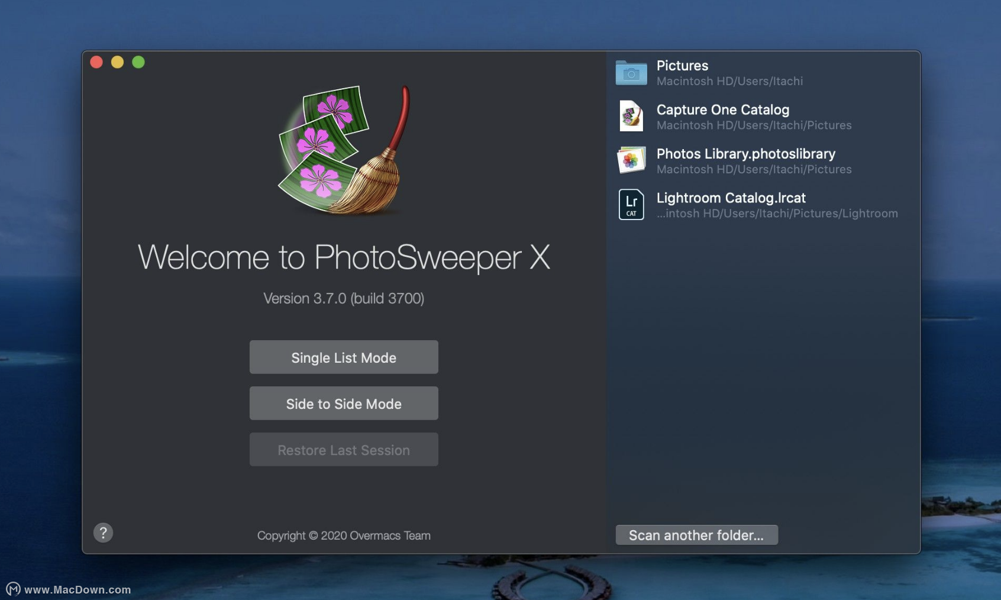Screen dimensions: 1001x600
Task: Click Welcome to PhotoSweeper X heading
Action: click(344, 257)
